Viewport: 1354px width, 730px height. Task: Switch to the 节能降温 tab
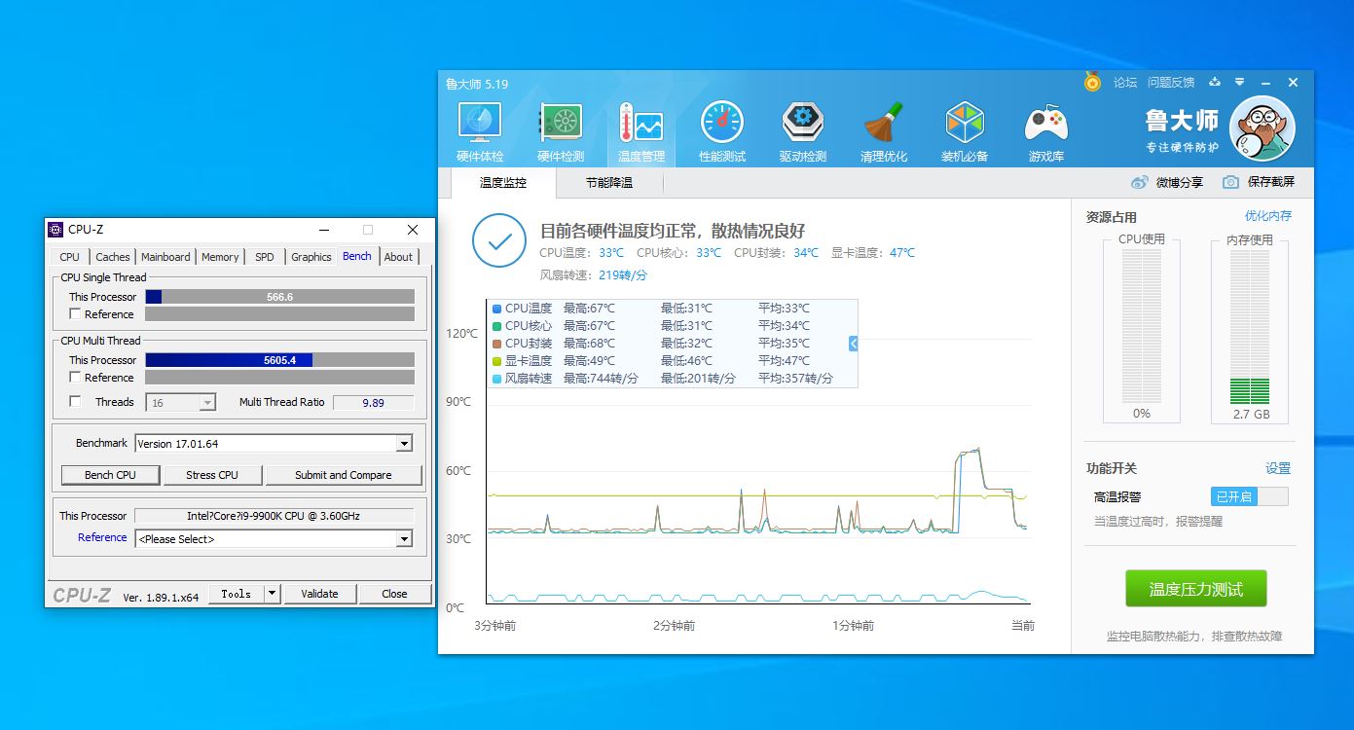click(608, 183)
